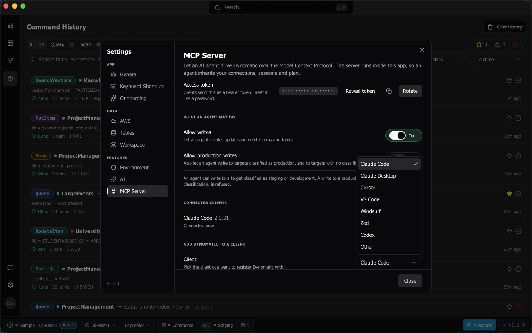Choose Zed from the client list
The image size is (532, 333).
tap(389, 223)
